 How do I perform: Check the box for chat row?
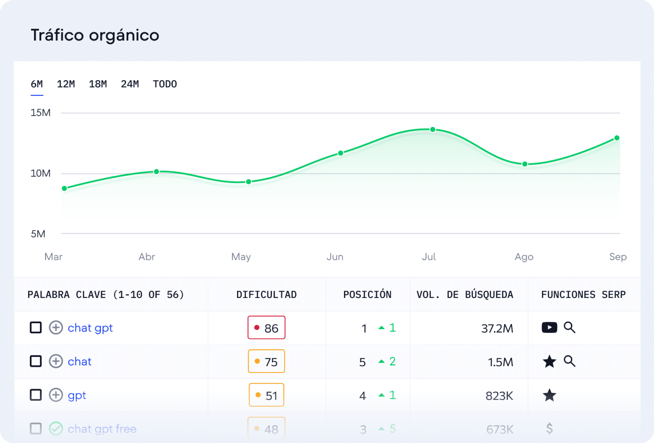coord(36,361)
